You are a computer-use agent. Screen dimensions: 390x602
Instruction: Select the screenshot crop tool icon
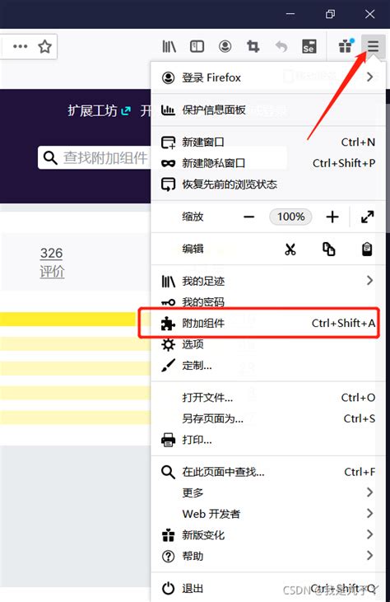253,46
